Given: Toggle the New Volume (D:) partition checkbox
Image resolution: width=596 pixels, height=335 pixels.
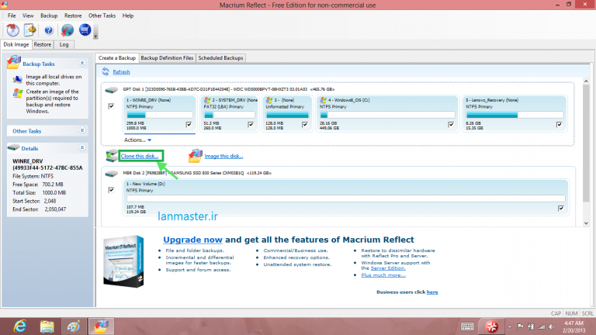Looking at the screenshot, I should (x=561, y=208).
